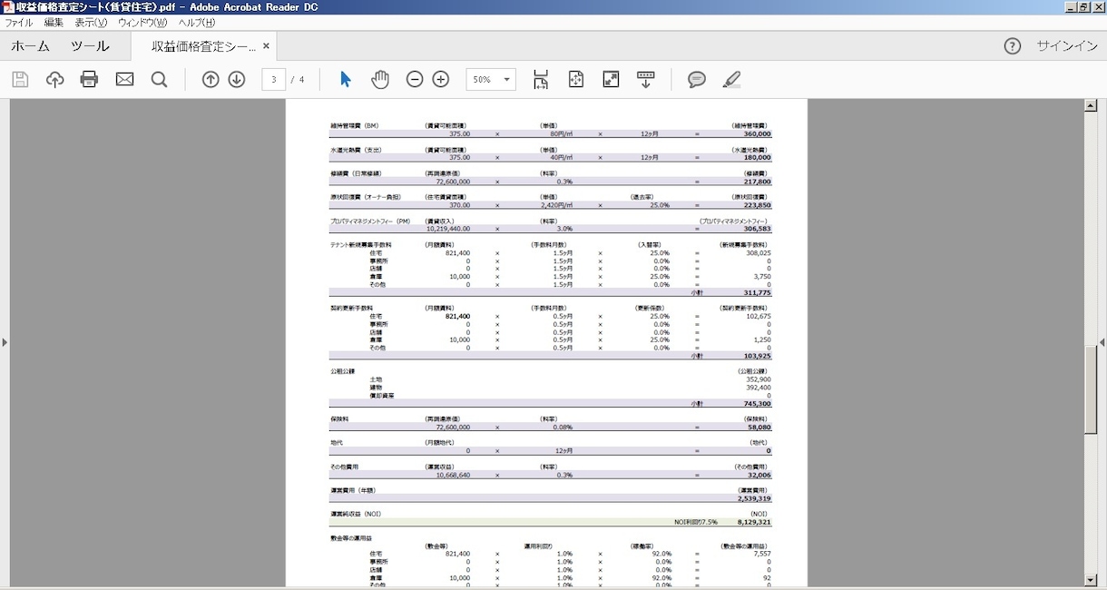Select the highlighter pen tool
Screen dimensions: 1107x590
731,80
